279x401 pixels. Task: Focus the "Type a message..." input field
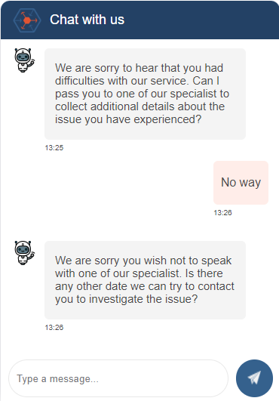pos(118,378)
